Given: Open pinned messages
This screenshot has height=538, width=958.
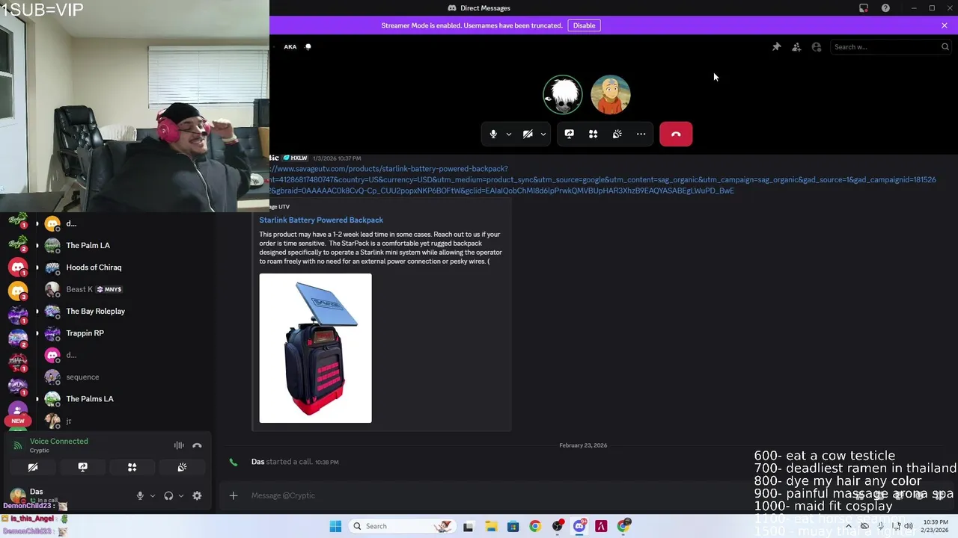Looking at the screenshot, I should [777, 47].
